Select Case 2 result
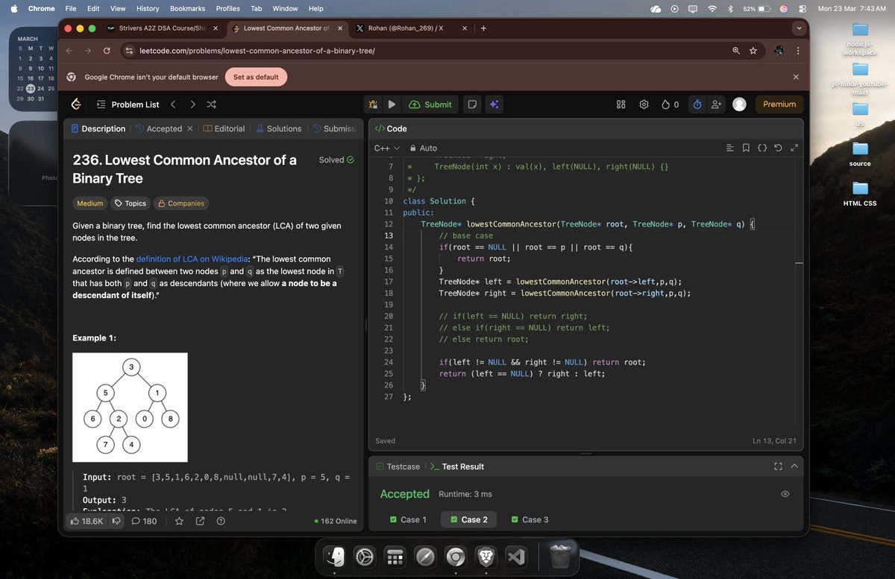The height and width of the screenshot is (579, 895). [x=469, y=519]
